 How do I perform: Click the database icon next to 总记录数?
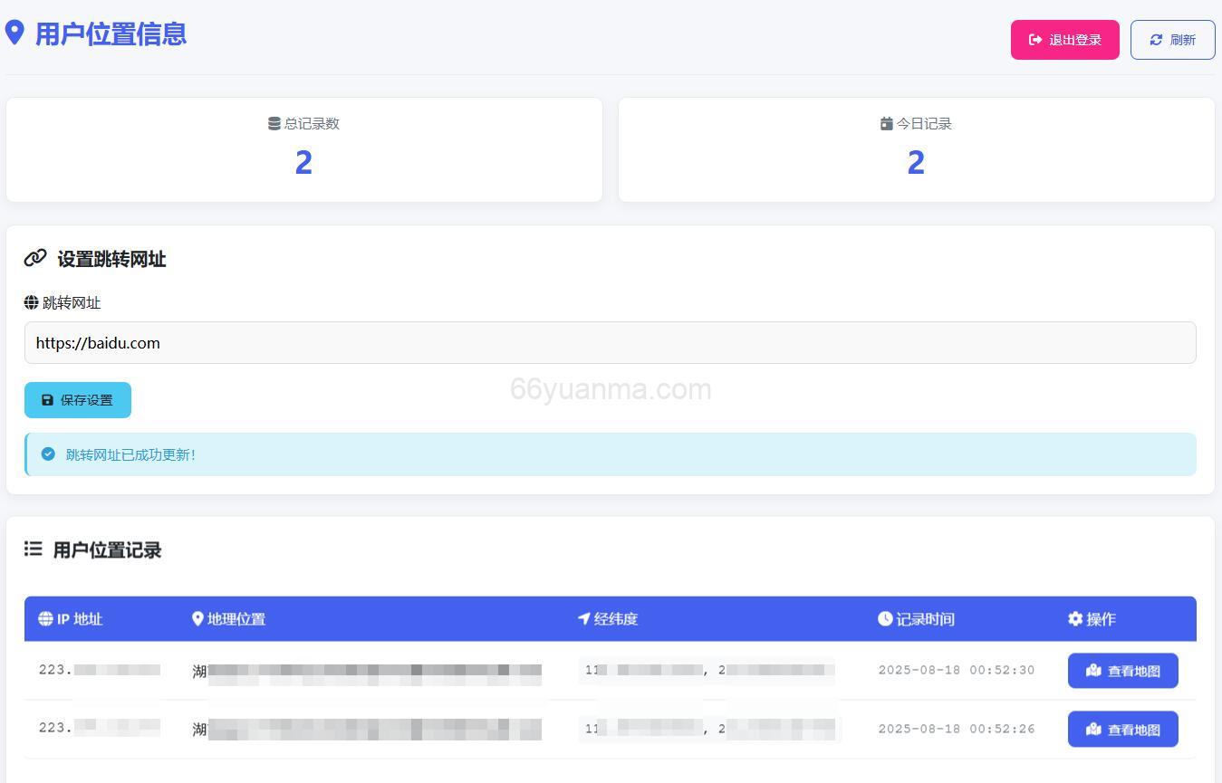[274, 124]
